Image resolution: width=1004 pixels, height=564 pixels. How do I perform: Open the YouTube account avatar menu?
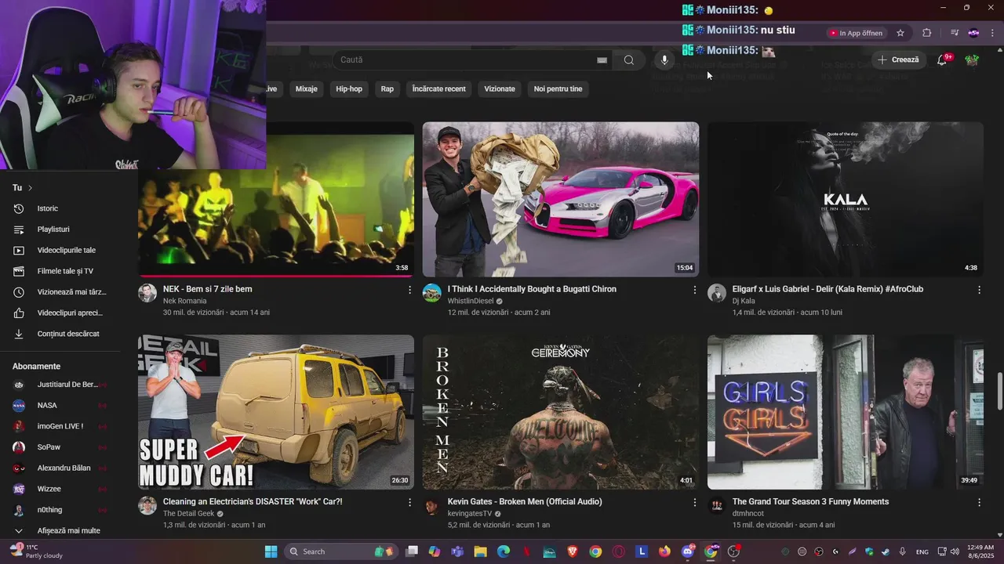[x=972, y=60]
